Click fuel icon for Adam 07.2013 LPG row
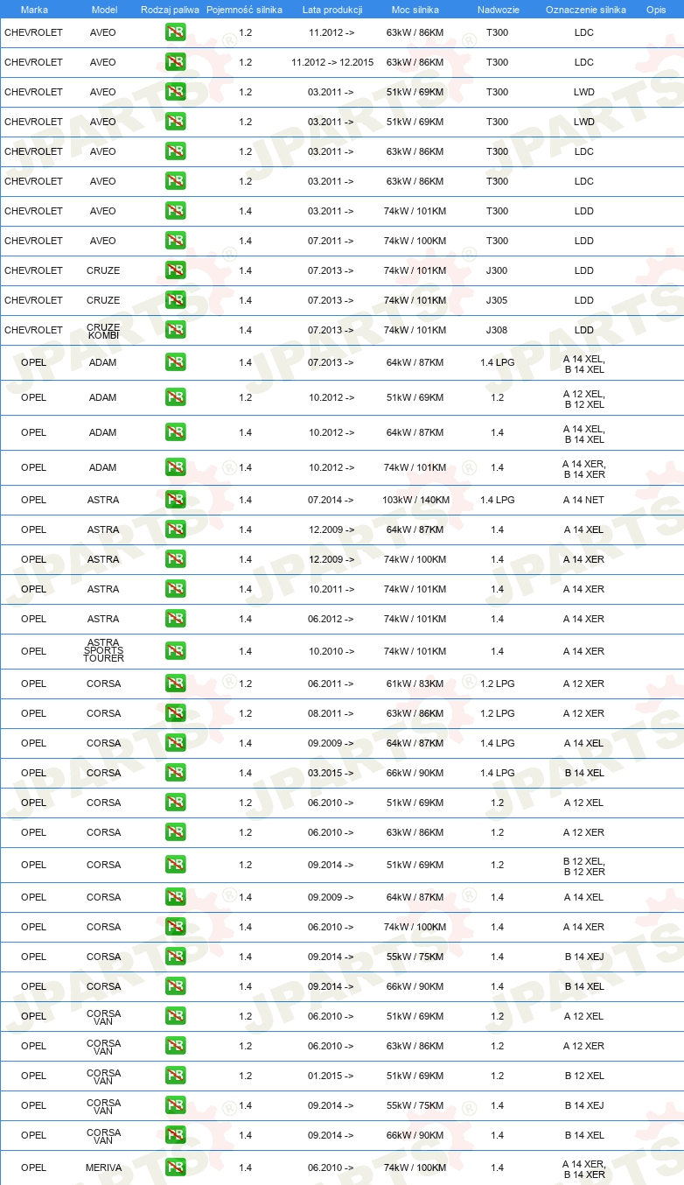This screenshot has height=1185, width=684. pyautogui.click(x=176, y=362)
